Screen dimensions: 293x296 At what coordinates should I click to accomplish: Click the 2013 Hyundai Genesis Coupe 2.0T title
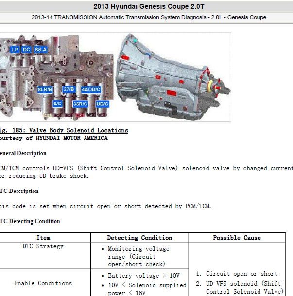149,6
